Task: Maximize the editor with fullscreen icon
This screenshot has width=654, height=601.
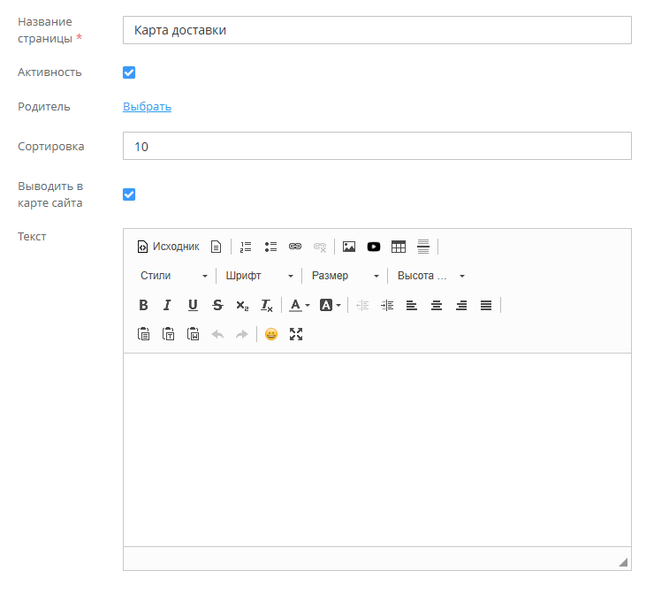Action: coord(296,334)
